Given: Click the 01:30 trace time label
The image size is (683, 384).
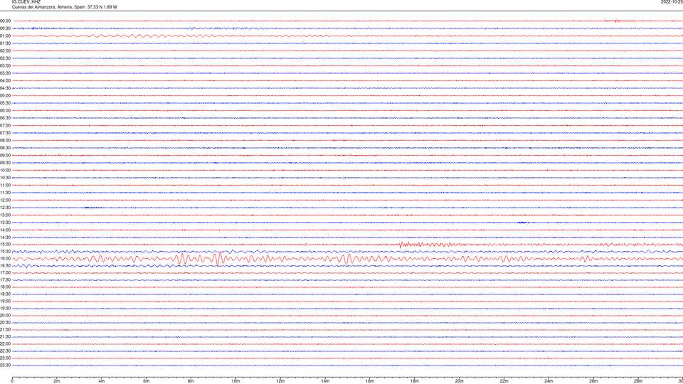Looking at the screenshot, I should (x=5, y=43).
